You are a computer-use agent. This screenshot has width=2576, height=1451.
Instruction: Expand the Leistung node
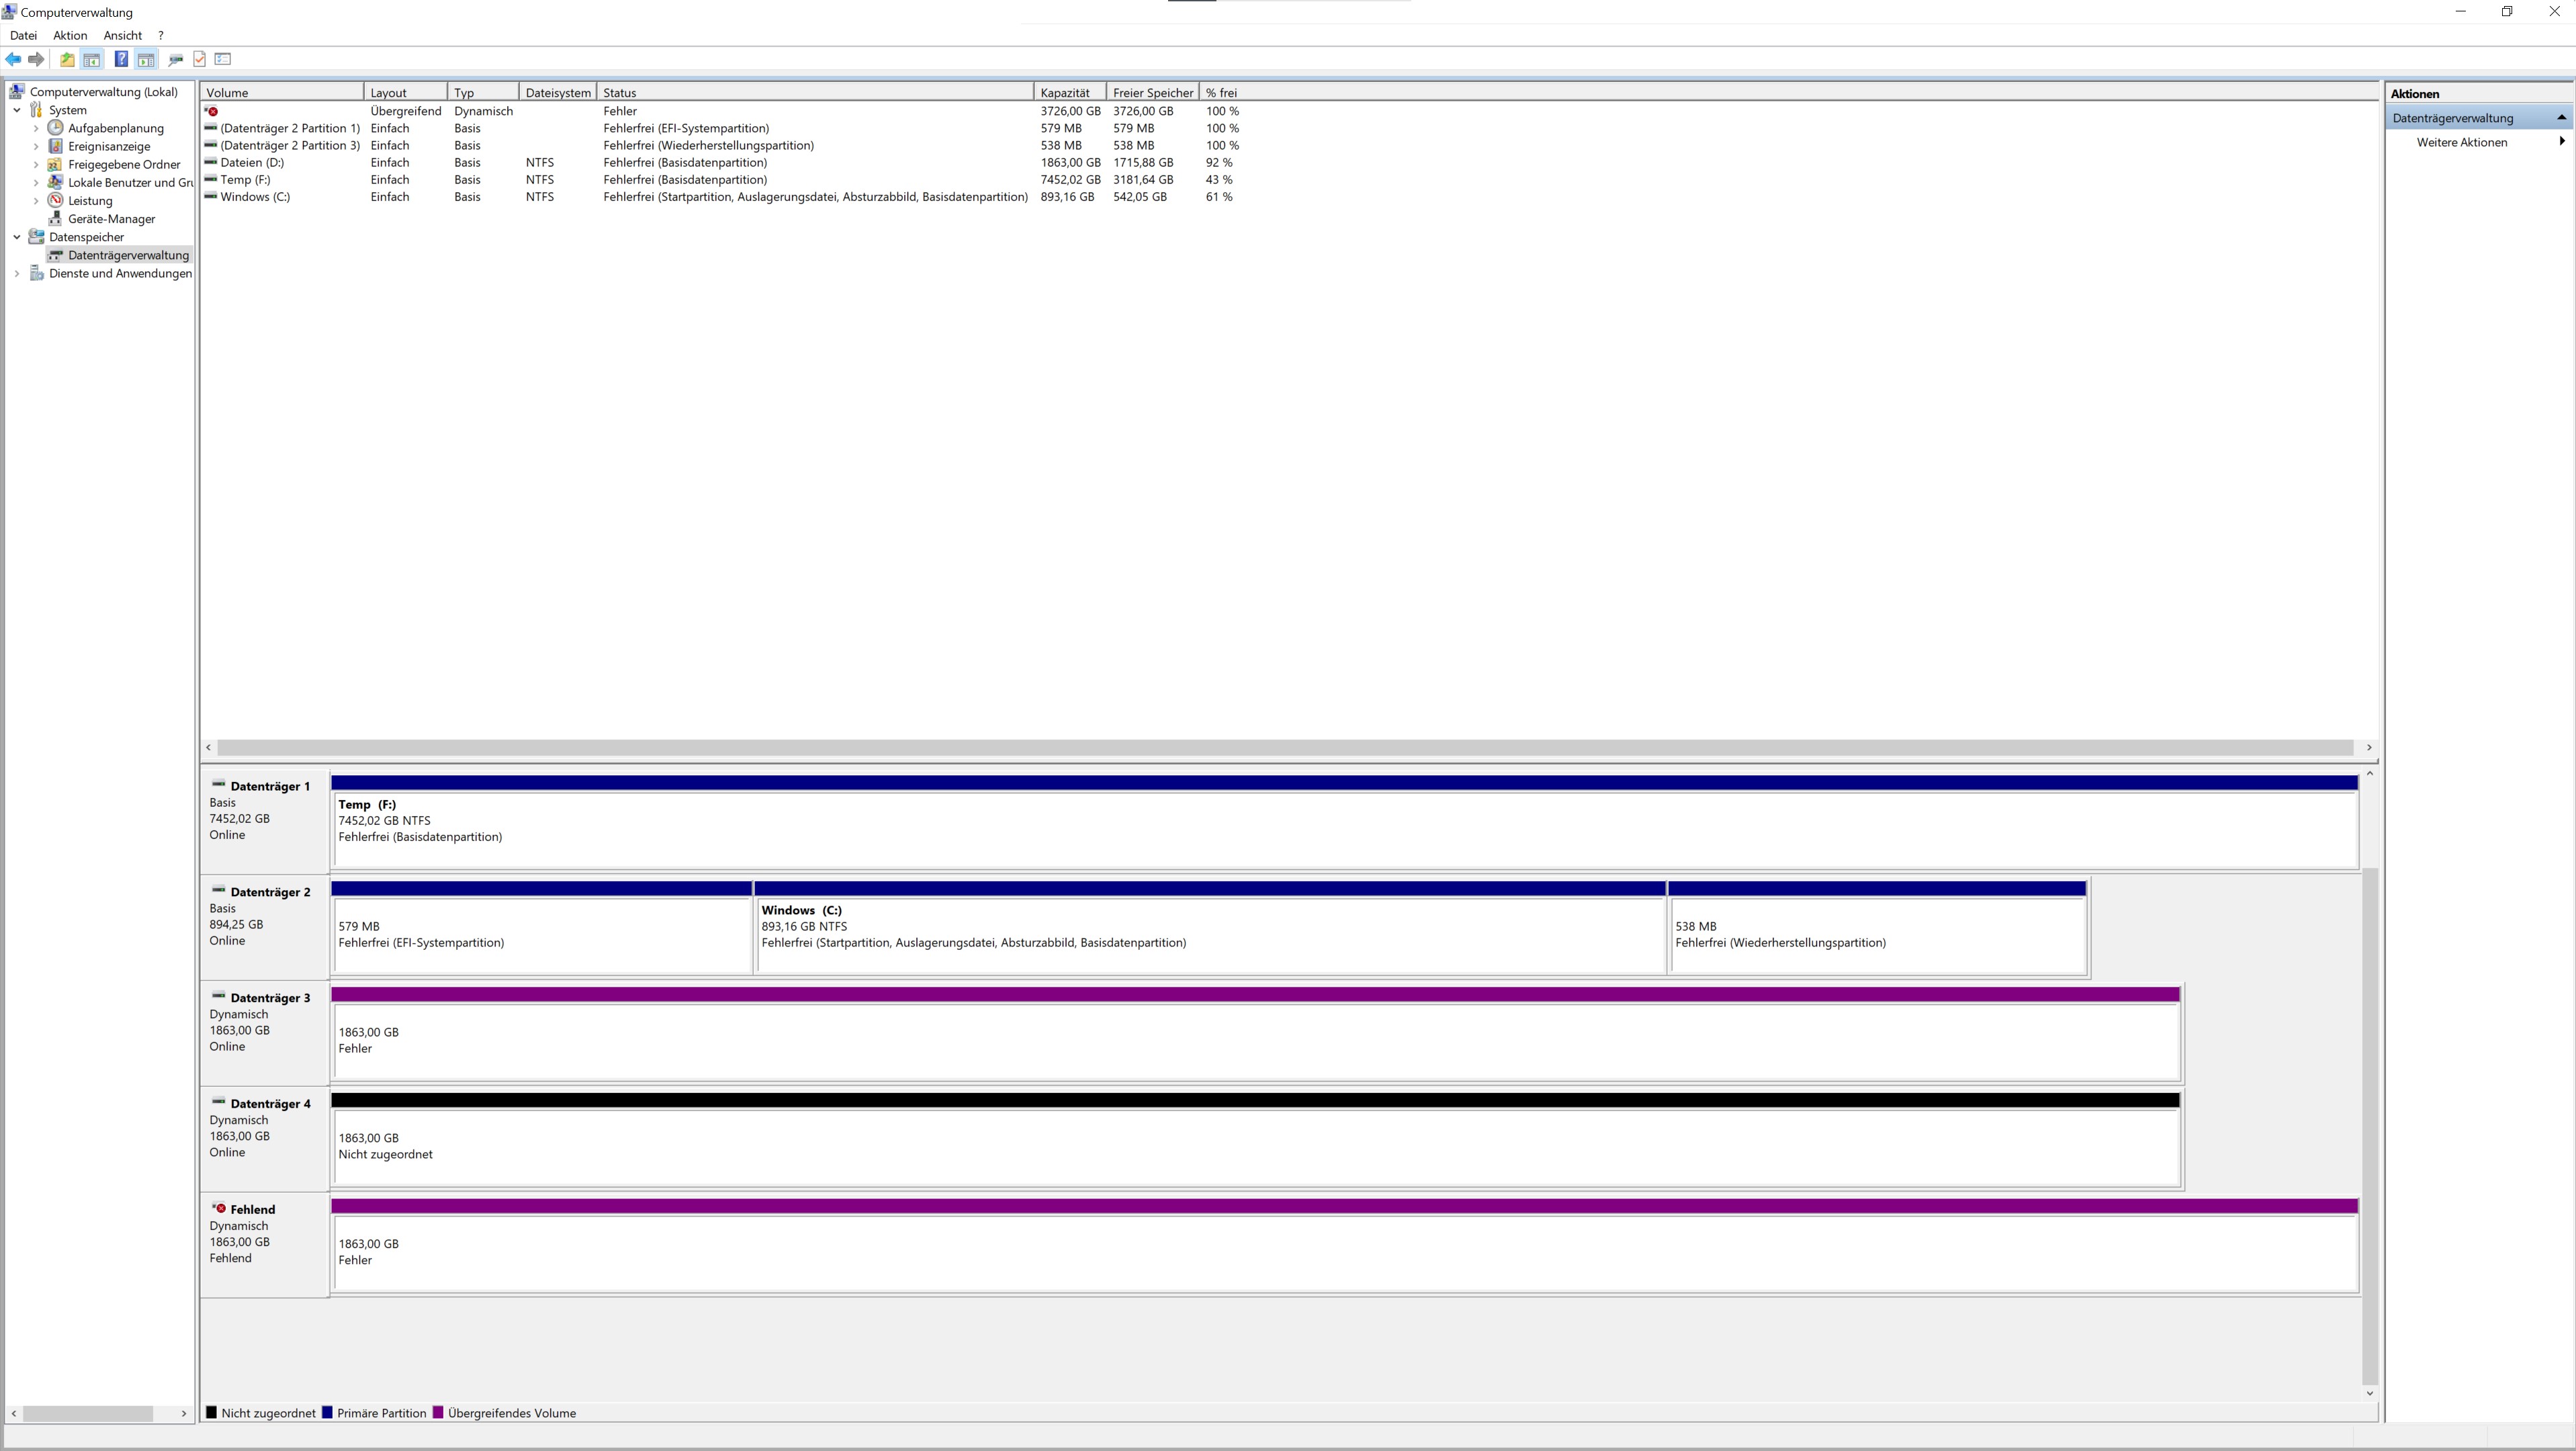[36, 200]
